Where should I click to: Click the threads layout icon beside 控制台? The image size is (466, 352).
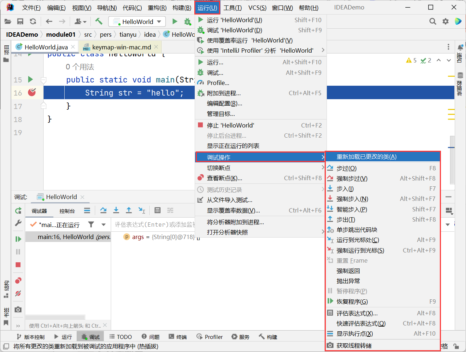pyautogui.click(x=87, y=210)
